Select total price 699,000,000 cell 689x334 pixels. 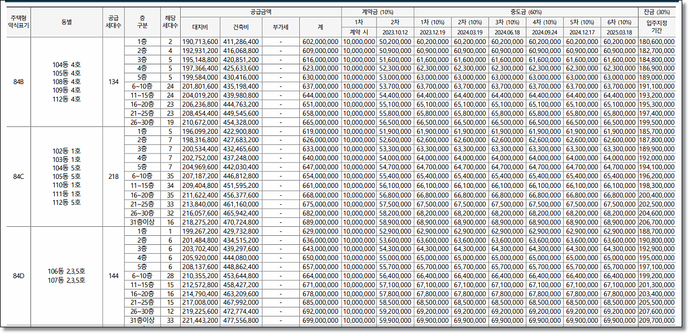point(320,320)
